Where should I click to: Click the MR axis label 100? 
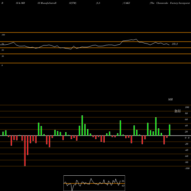point(187,107)
